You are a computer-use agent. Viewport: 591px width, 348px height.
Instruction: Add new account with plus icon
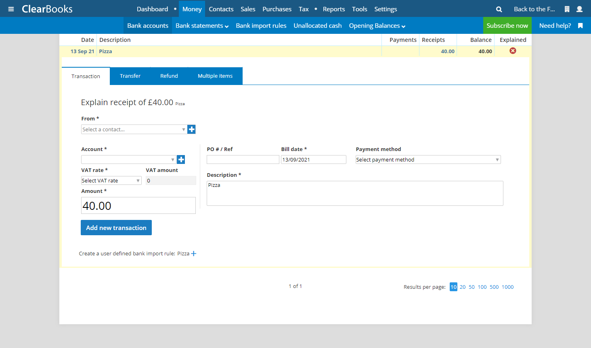click(x=181, y=159)
